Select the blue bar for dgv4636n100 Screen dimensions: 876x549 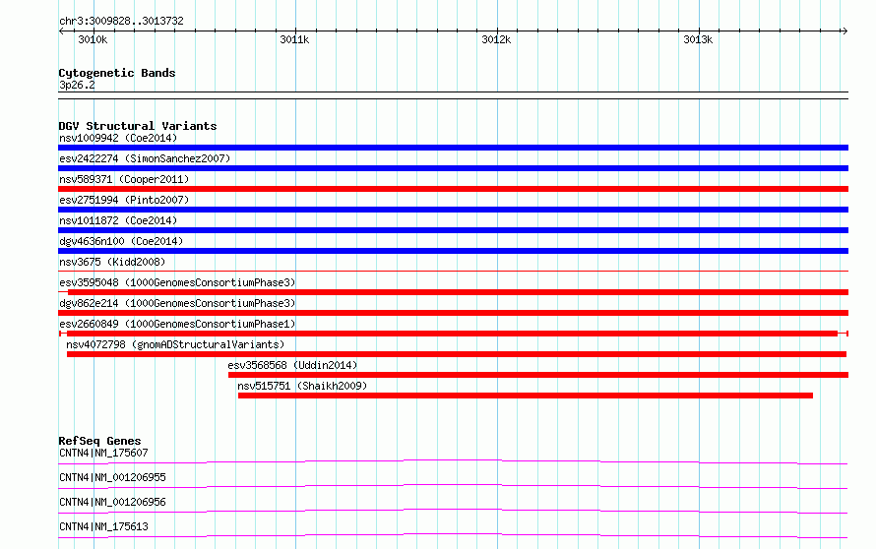point(453,251)
